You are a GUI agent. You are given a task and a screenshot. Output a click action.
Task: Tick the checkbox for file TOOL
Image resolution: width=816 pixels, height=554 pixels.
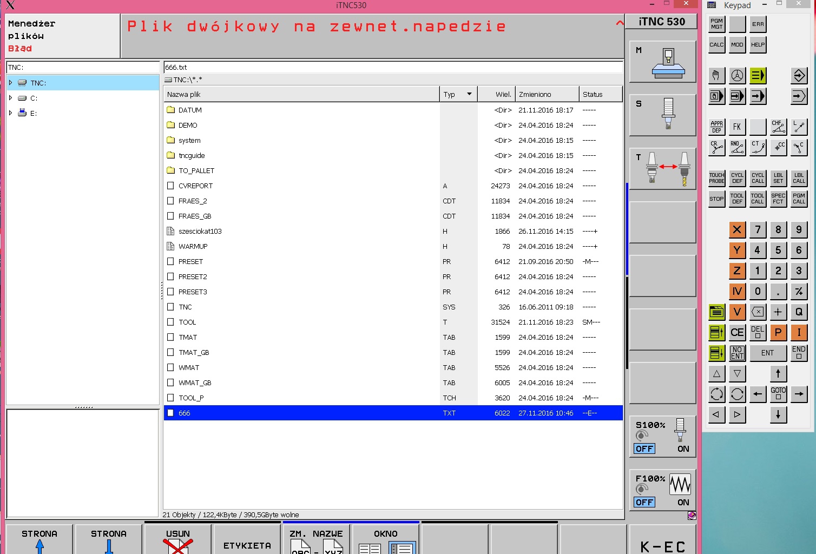(170, 322)
